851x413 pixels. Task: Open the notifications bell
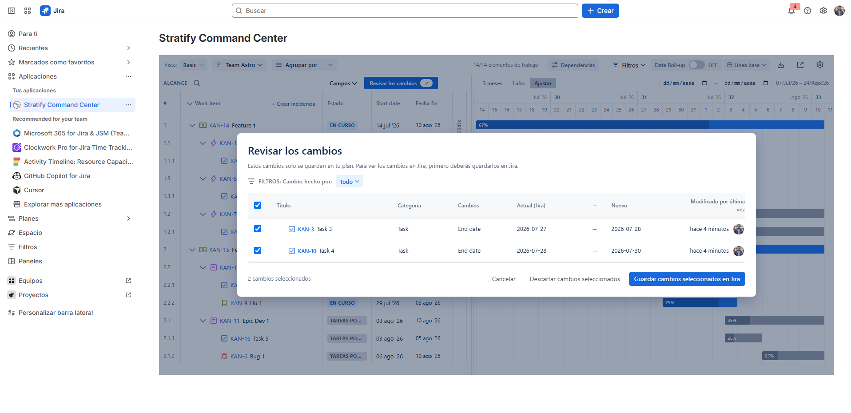click(791, 11)
